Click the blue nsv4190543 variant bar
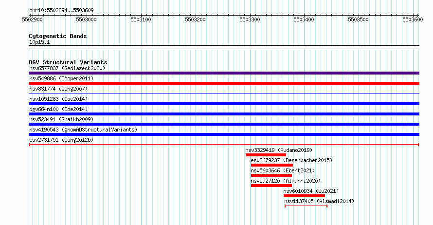Screen dimensions: 433x225 pos(224,134)
